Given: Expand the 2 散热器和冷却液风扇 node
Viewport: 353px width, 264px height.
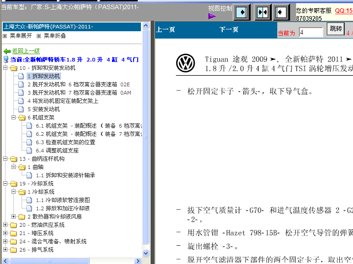Looking at the screenshot, I should (13, 216).
